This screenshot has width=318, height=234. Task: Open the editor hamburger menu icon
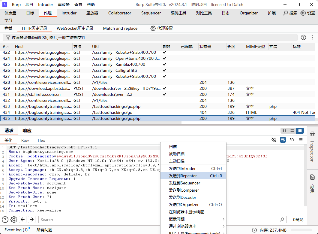[x=301, y=140]
